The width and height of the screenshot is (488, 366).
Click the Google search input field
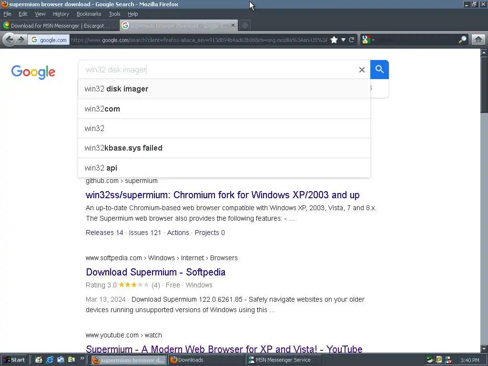pyautogui.click(x=218, y=70)
